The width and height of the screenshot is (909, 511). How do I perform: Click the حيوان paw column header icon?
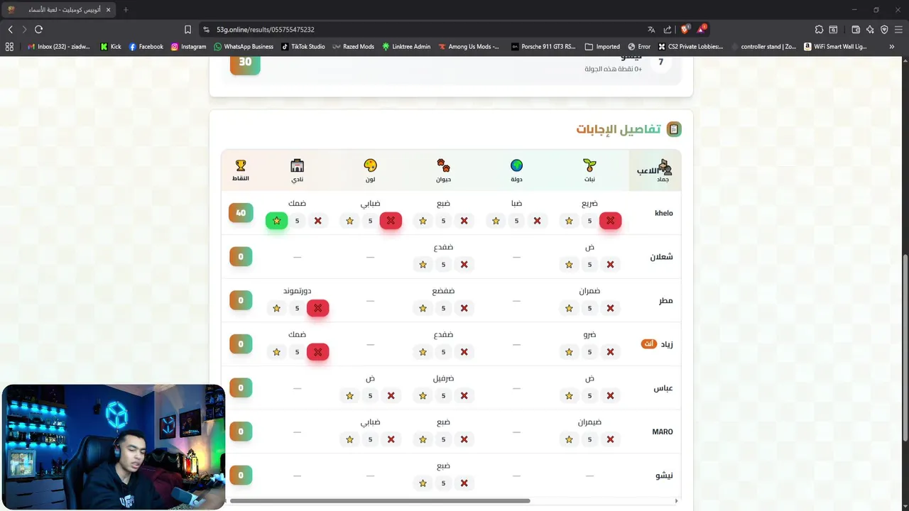click(x=443, y=165)
